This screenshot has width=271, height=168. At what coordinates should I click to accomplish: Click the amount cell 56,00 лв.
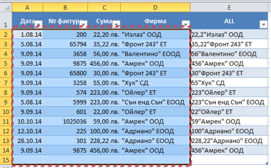coord(104,54)
